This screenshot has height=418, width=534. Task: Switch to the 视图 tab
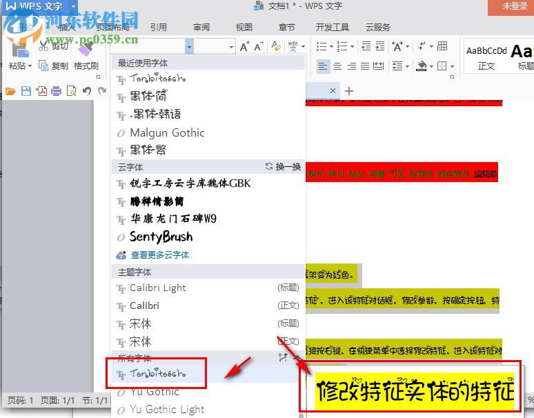pyautogui.click(x=244, y=27)
